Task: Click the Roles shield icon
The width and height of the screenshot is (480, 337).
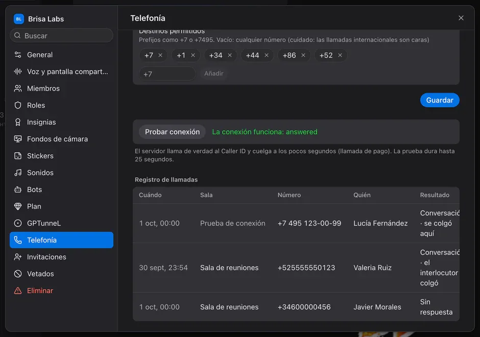Action: point(18,105)
